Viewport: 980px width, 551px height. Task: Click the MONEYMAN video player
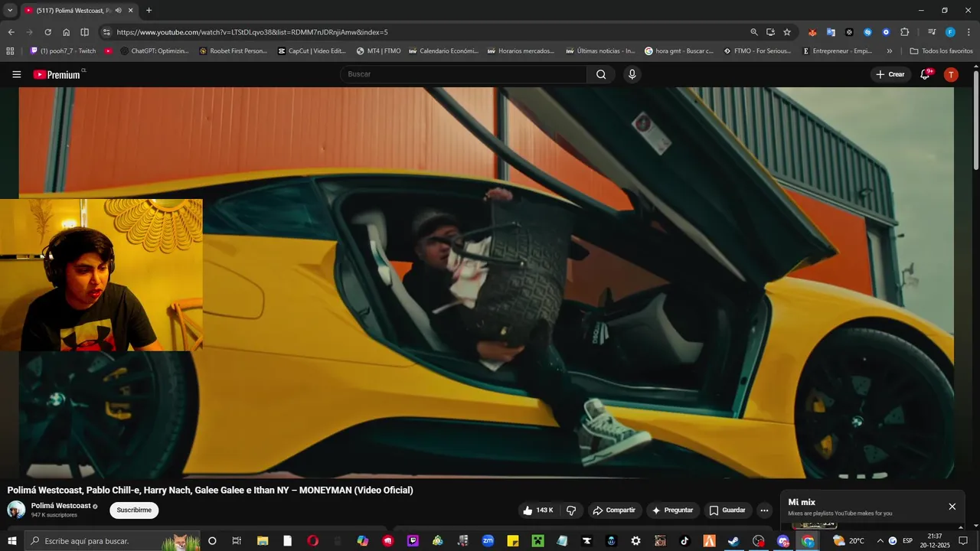tap(486, 282)
